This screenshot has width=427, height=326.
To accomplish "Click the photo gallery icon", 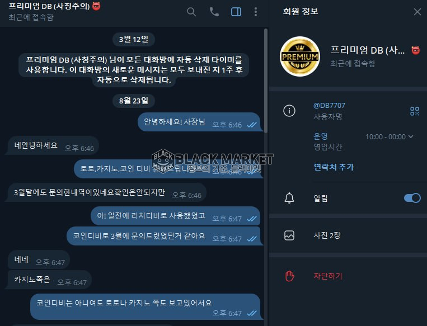I will pos(289,235).
